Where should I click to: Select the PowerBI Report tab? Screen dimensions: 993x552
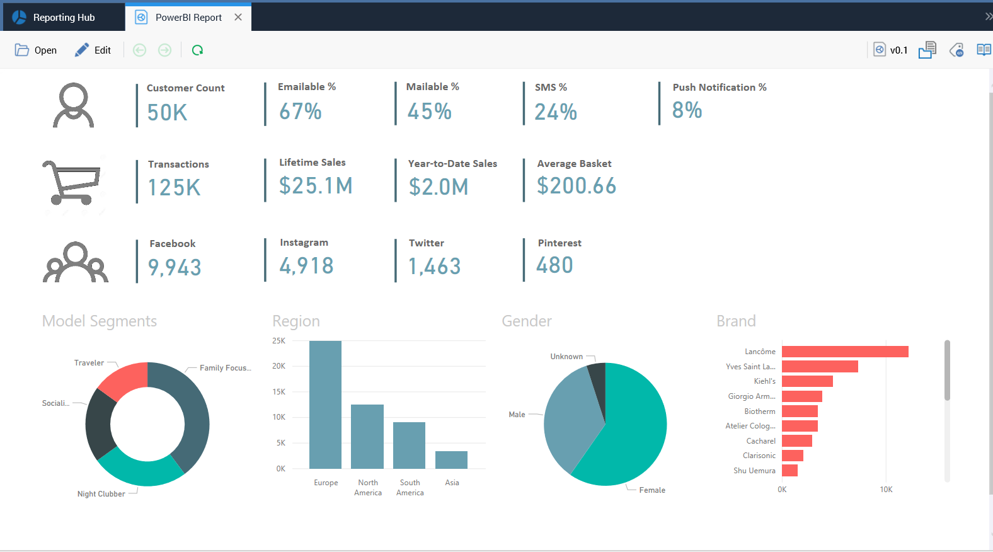188,18
